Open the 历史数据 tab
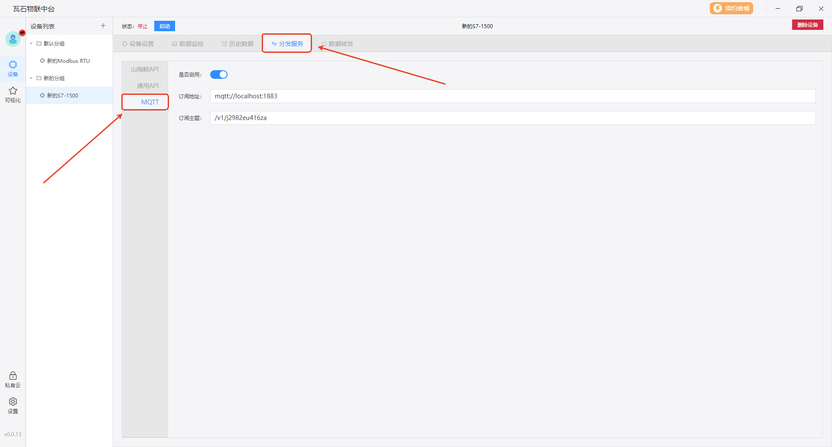Viewport: 832px width, 447px height. point(237,44)
